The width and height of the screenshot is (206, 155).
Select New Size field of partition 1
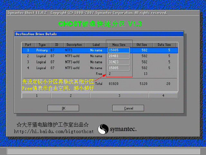pyautogui.click(x=119, y=50)
